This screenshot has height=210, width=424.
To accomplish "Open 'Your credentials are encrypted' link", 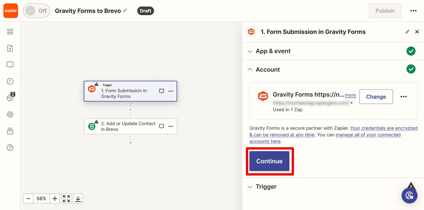I will tap(334, 131).
